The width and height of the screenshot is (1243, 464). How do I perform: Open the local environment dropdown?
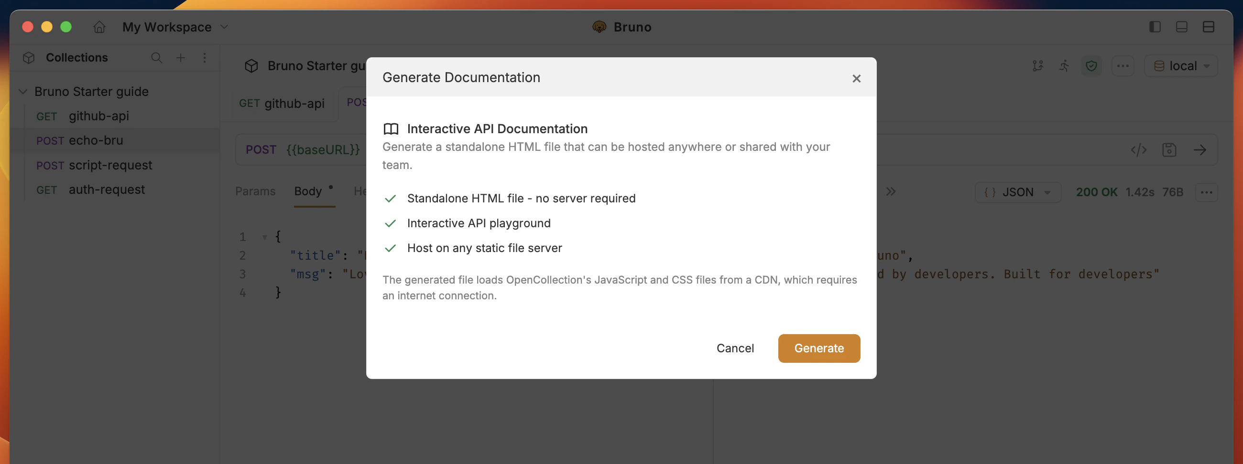[x=1180, y=65]
